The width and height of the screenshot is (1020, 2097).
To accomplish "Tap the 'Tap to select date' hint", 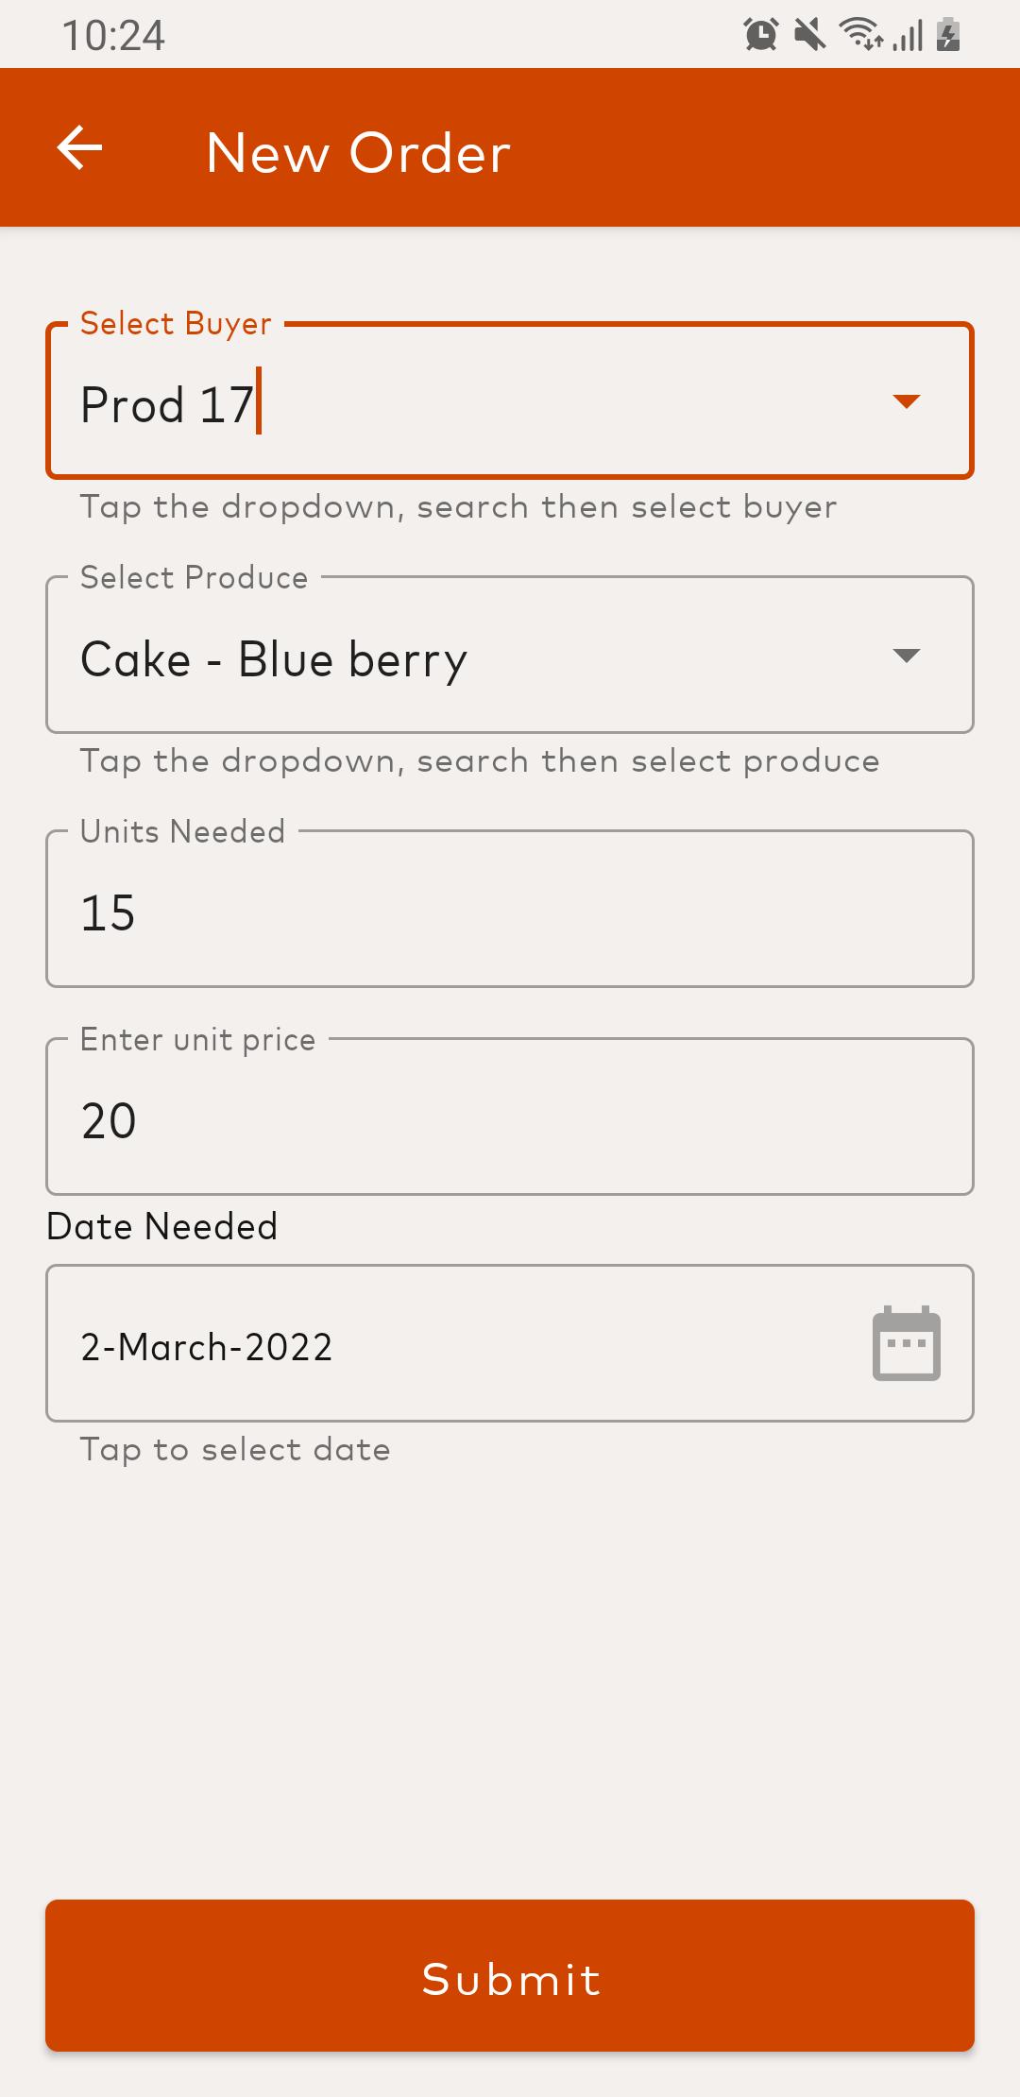I will click(x=235, y=1450).
